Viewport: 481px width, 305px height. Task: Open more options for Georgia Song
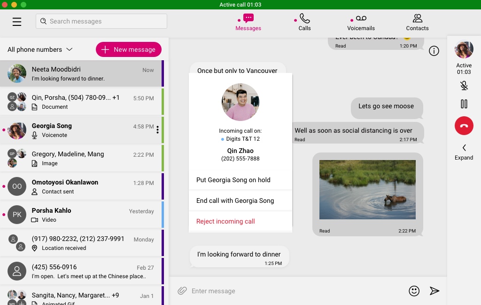pyautogui.click(x=157, y=130)
